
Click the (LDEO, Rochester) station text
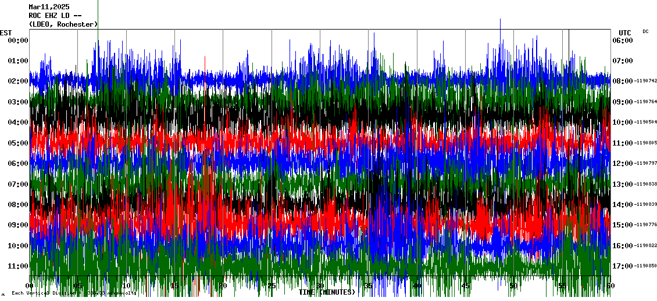click(63, 24)
